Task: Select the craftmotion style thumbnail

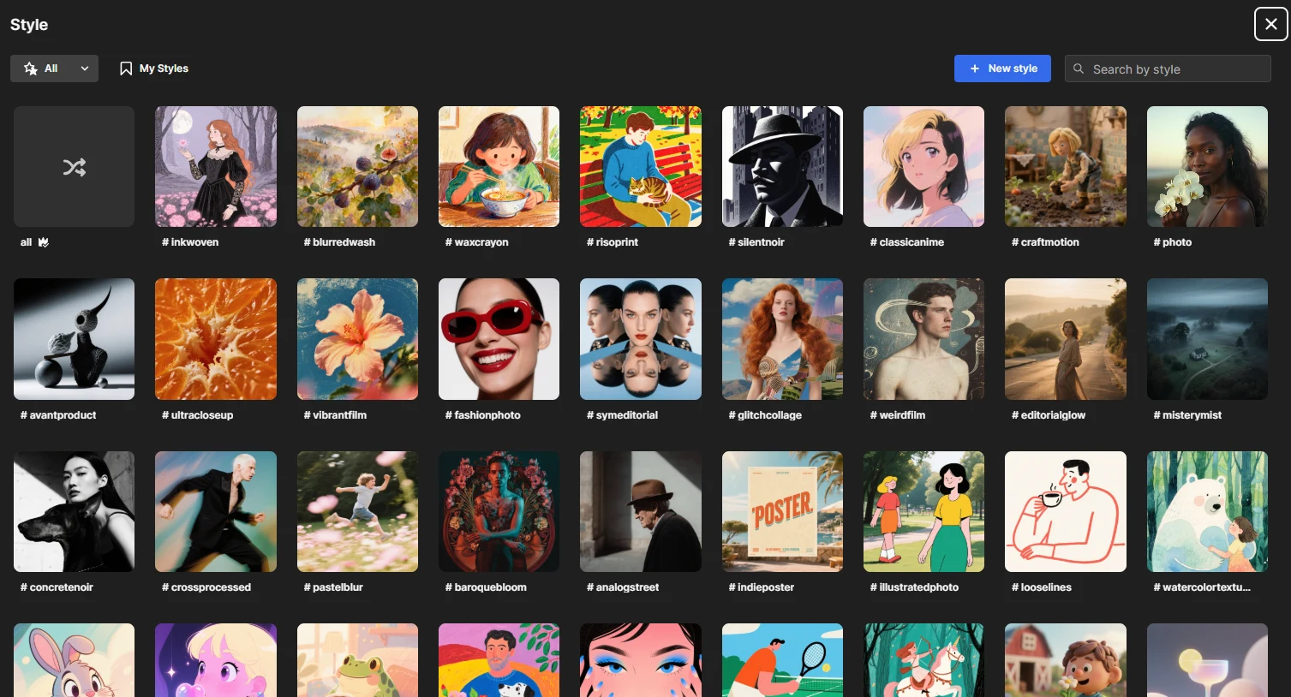Action: 1066,166
